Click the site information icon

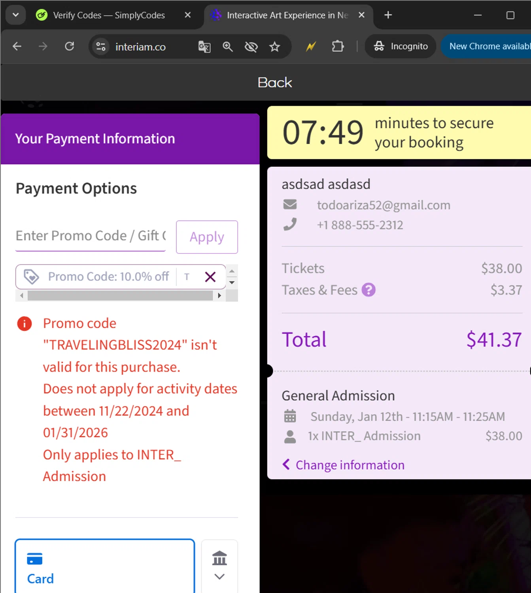point(101,47)
